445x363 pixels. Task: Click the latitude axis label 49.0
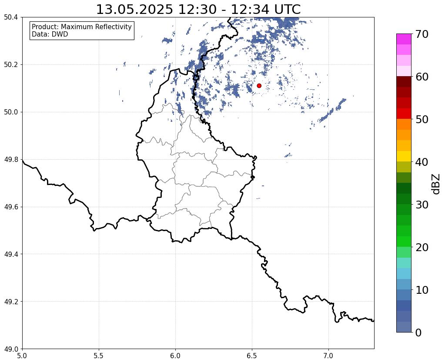11,349
